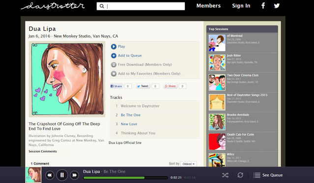The height and width of the screenshot is (183, 314).
Task: Toggle shuffle playback
Action: (225, 175)
